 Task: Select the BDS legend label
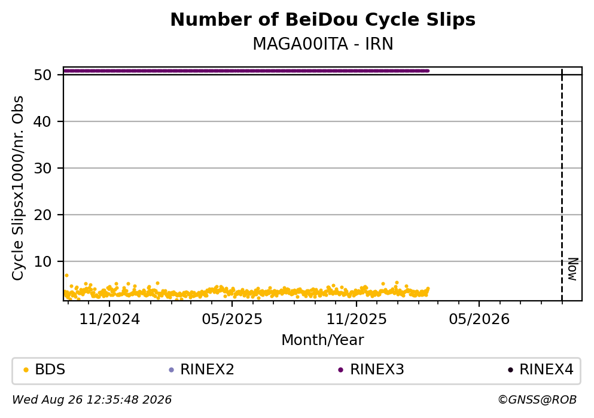[50, 370]
